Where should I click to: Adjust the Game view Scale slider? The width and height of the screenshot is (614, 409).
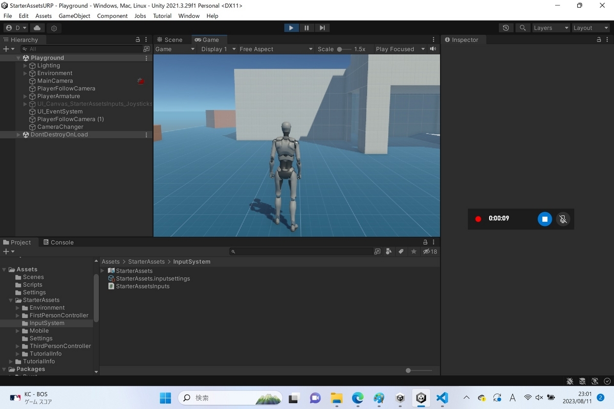point(344,49)
